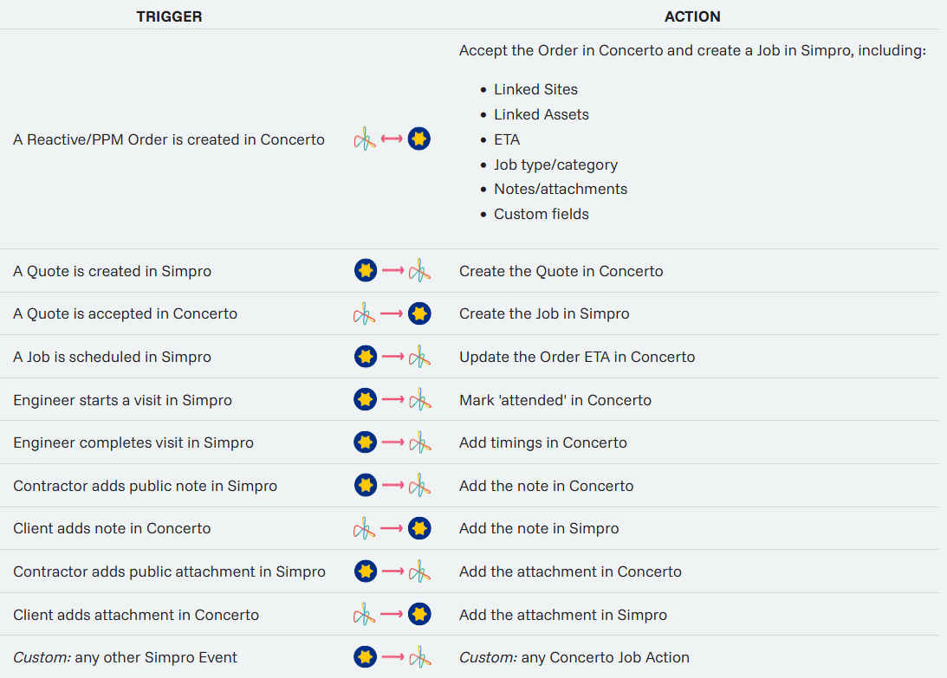This screenshot has height=678, width=947.
Task: Click Simpro icon in the Custom Simpro Event row
Action: tap(366, 657)
